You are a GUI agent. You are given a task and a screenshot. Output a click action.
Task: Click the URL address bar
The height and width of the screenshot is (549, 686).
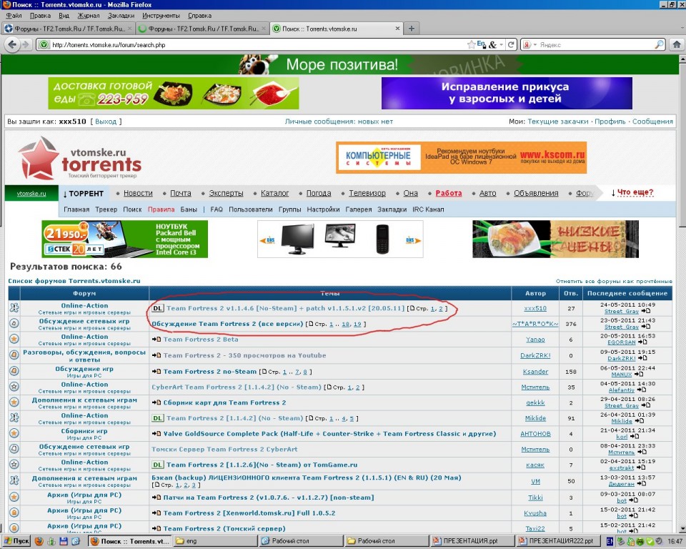pos(258,44)
